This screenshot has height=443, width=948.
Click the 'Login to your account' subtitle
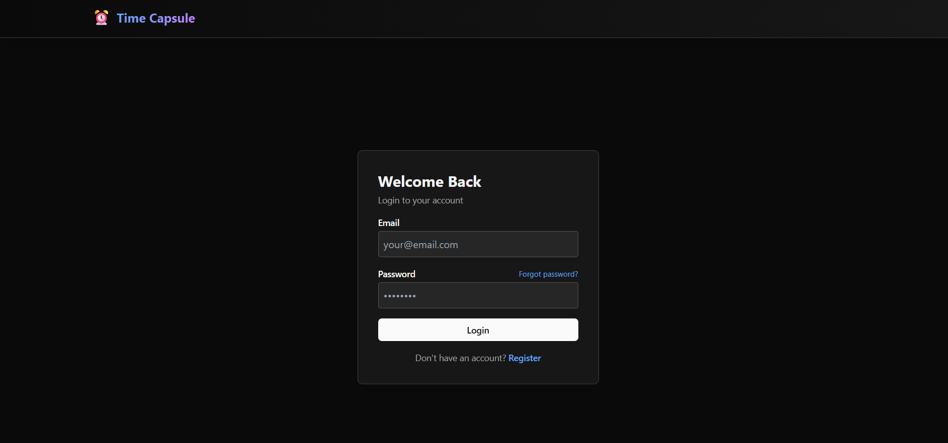(x=420, y=200)
